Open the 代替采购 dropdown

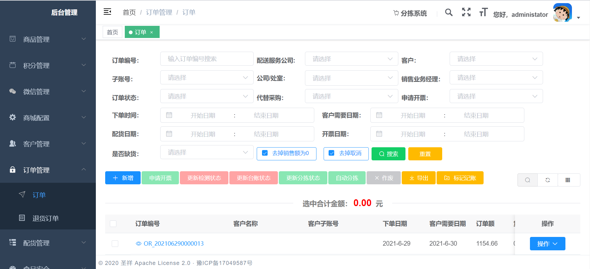pyautogui.click(x=352, y=96)
